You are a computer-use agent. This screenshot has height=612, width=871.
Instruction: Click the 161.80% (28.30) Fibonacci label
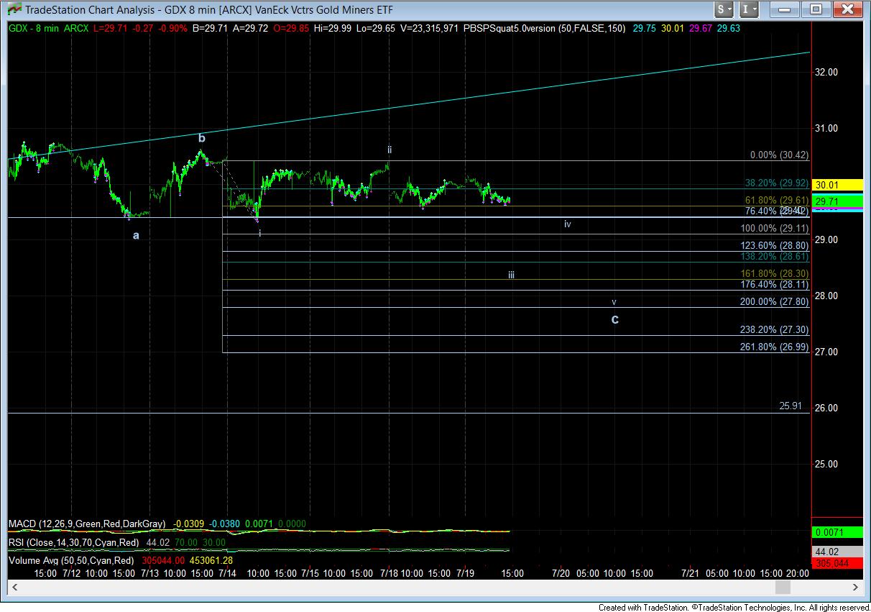[x=774, y=274]
